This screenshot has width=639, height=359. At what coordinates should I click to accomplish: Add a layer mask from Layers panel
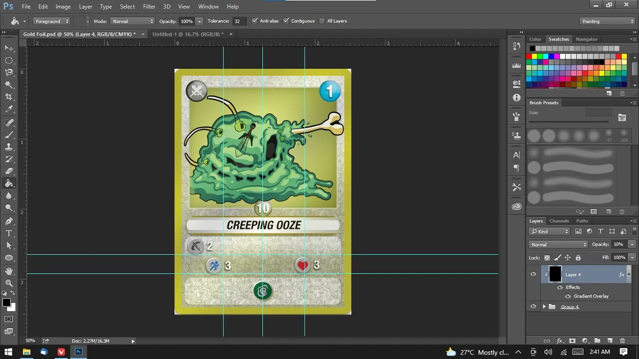[572, 341]
